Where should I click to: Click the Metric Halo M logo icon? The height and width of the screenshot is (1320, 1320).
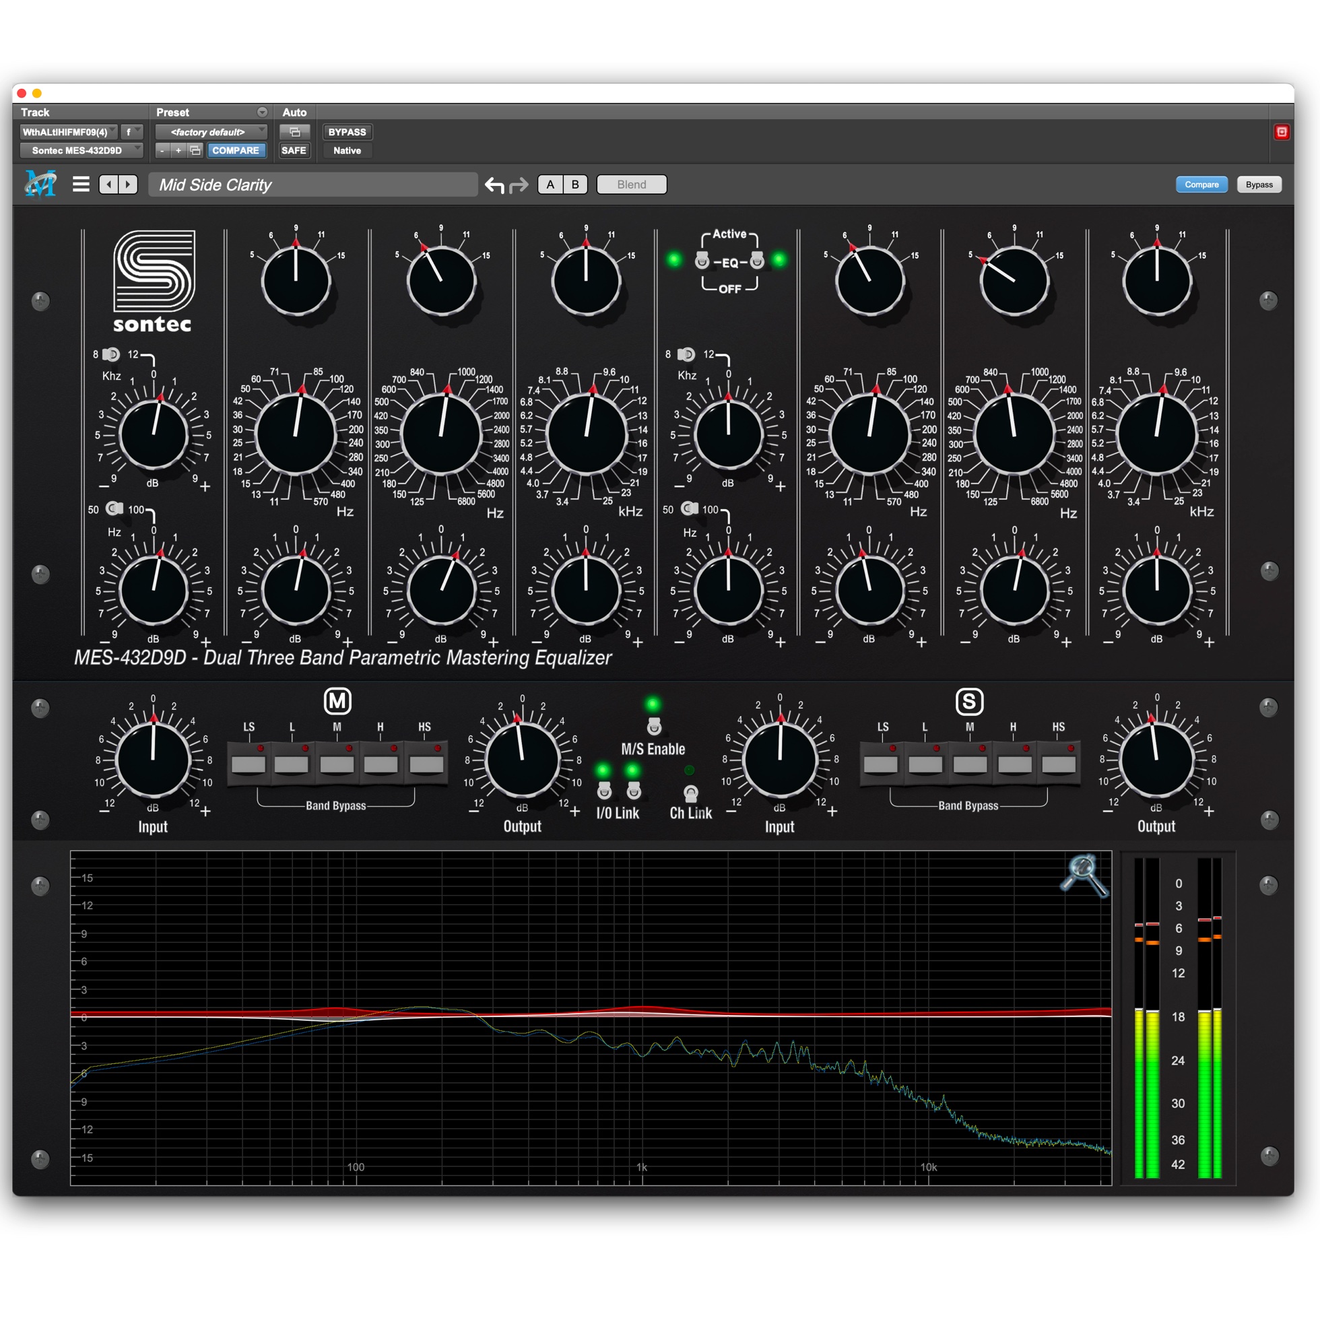point(41,183)
